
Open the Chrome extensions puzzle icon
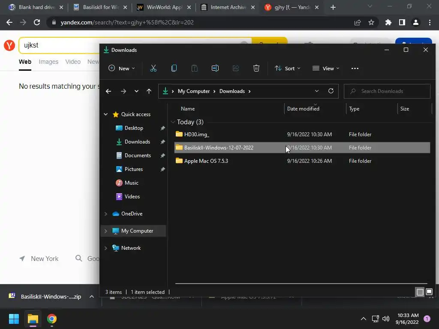pyautogui.click(x=388, y=22)
